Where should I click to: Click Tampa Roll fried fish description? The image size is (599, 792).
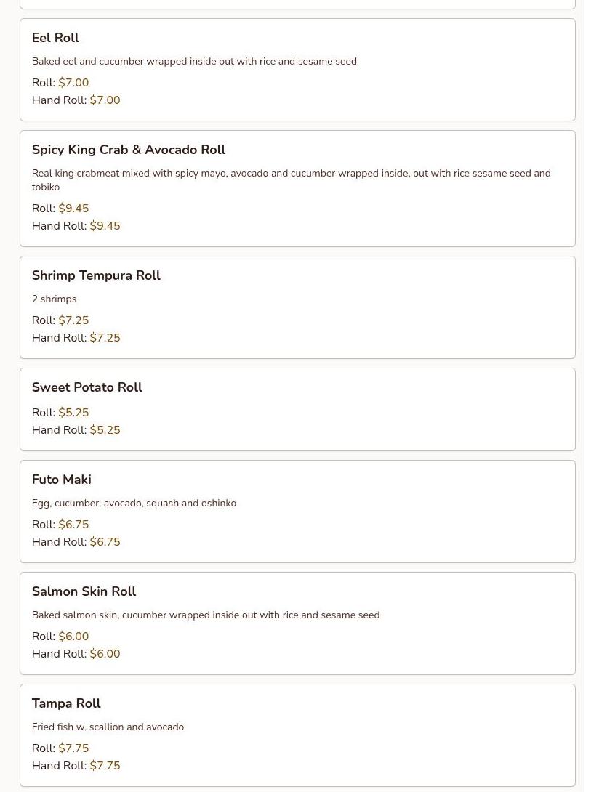[x=108, y=727]
